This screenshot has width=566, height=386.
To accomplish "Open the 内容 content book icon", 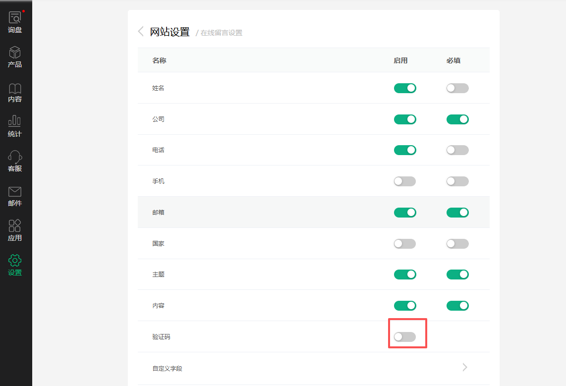I will point(15,88).
